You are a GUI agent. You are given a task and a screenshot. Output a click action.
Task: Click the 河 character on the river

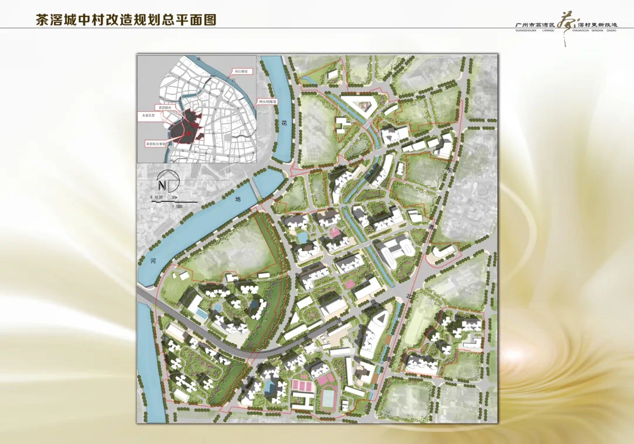click(153, 260)
